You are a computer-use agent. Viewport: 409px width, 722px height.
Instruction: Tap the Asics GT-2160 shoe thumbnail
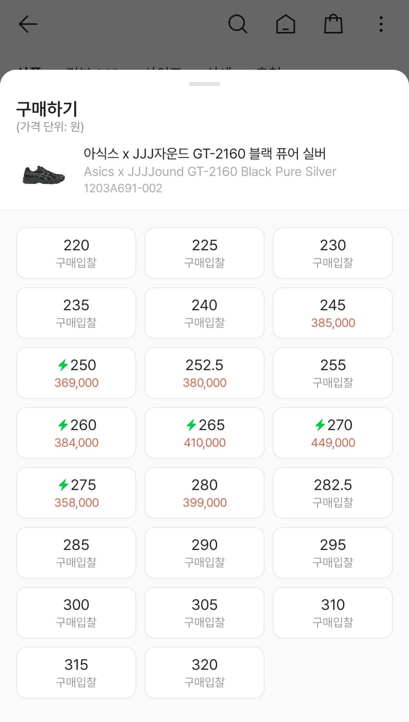point(44,174)
